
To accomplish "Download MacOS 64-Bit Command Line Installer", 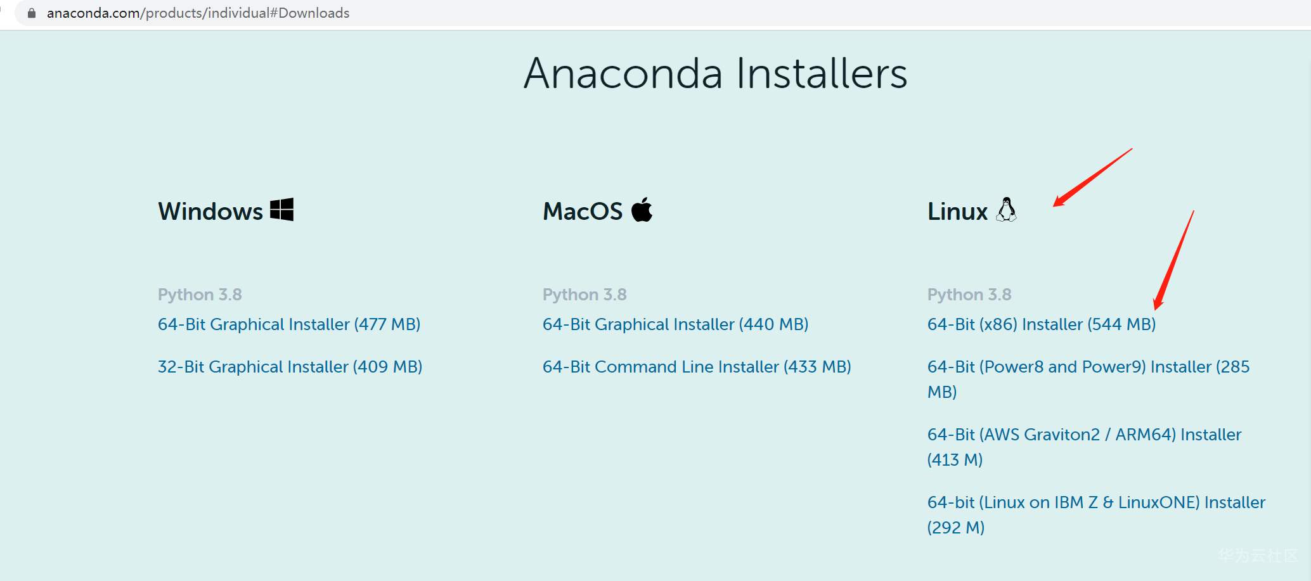I will click(x=697, y=367).
